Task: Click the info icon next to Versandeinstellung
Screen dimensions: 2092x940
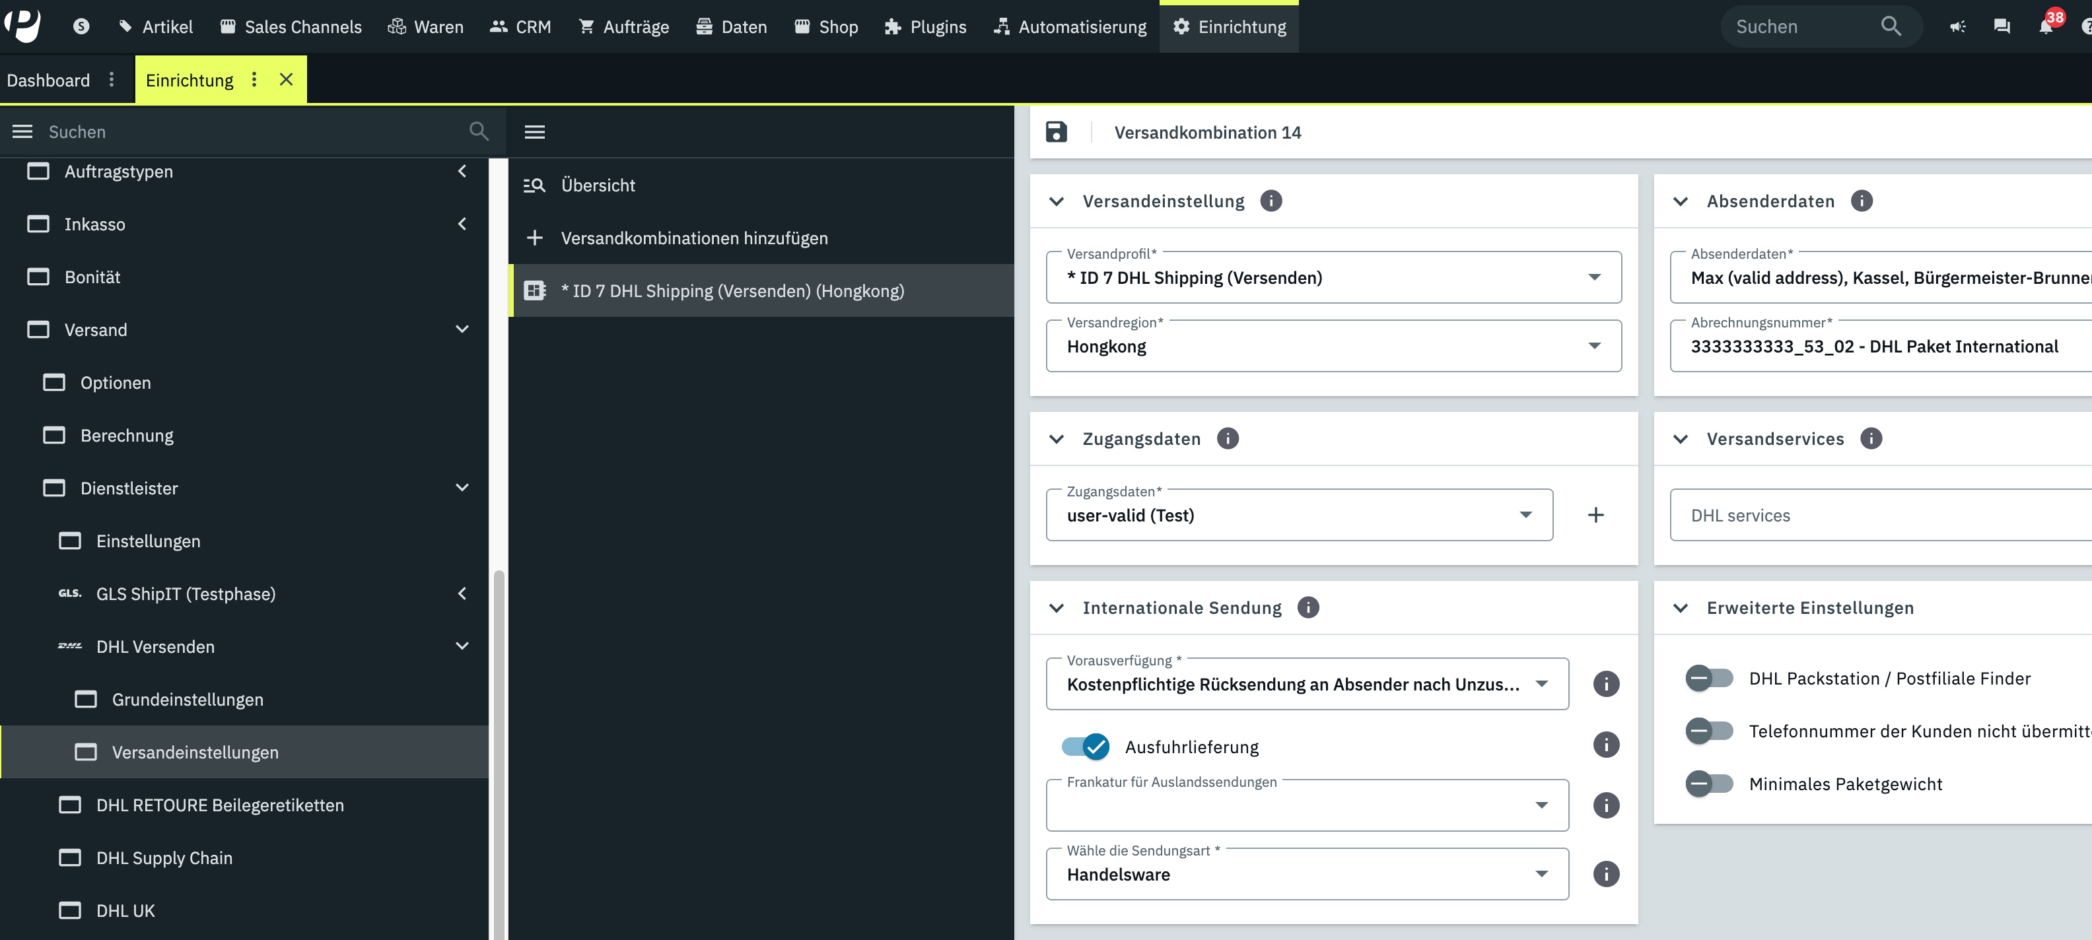Action: pos(1271,201)
